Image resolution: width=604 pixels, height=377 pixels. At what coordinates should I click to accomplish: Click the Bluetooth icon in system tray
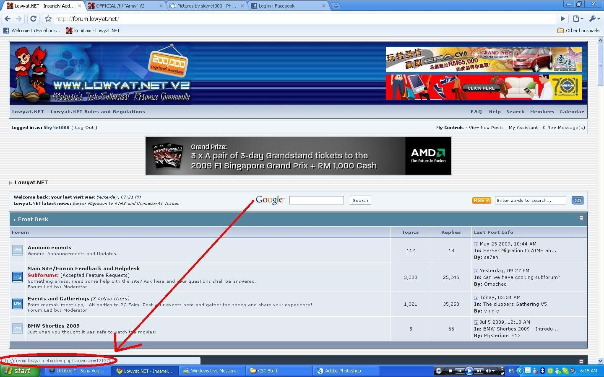point(542,371)
